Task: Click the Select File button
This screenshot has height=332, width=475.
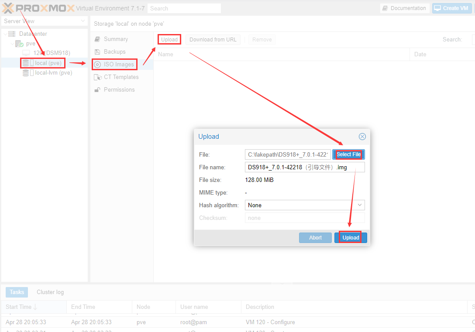Action: pos(348,154)
